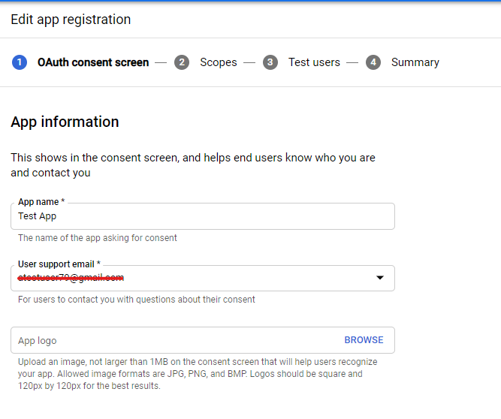Screen dimensions: 501x419
Task: Click BROWSE to upload app logo
Action: click(x=364, y=340)
